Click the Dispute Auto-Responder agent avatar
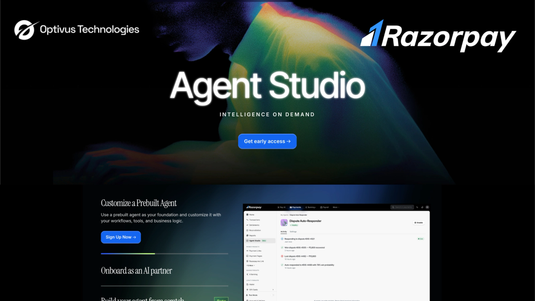The width and height of the screenshot is (535, 301). click(x=284, y=223)
